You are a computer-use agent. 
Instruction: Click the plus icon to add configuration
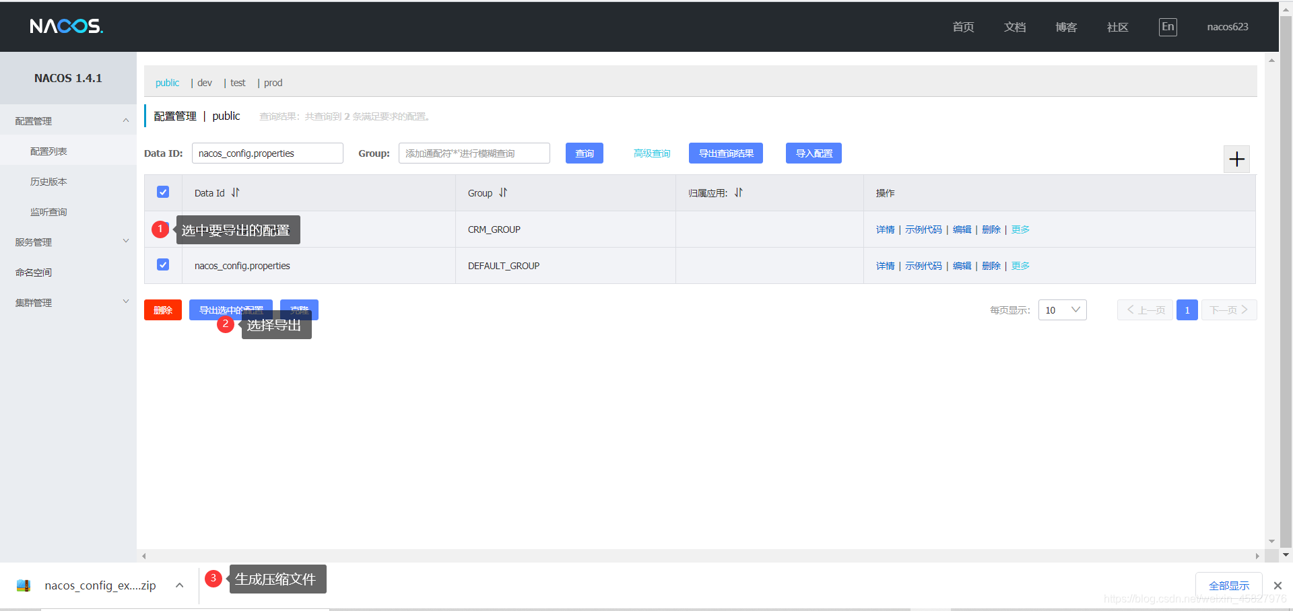click(1236, 159)
